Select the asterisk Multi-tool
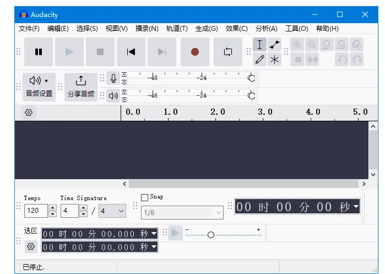This screenshot has height=274, width=385. [274, 60]
